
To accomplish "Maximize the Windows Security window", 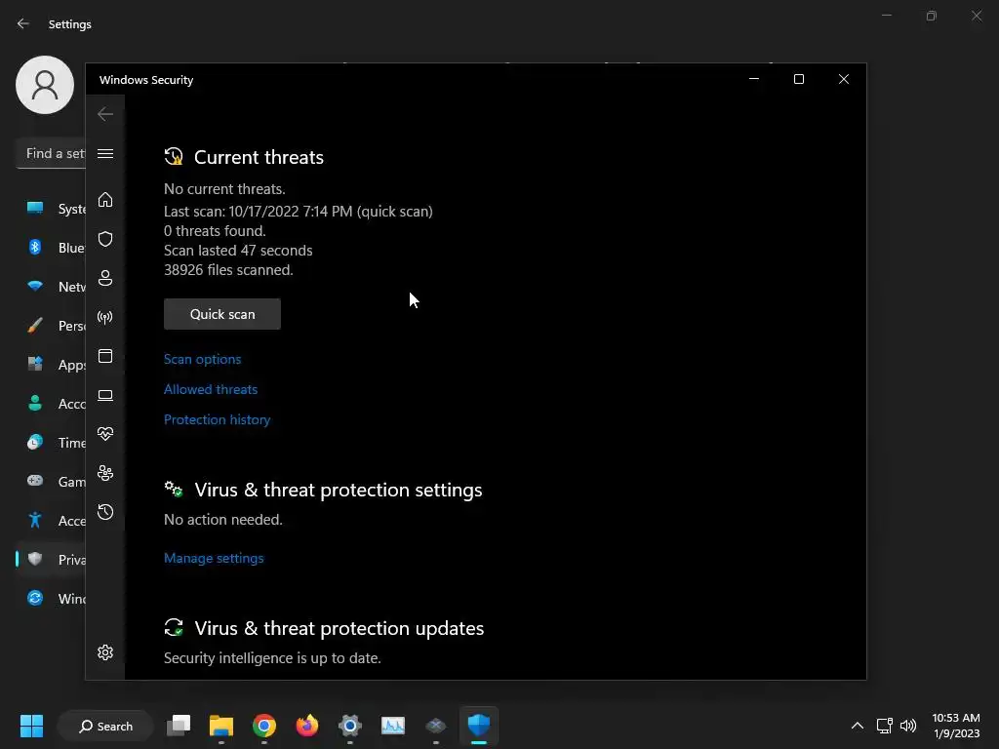I will click(x=799, y=79).
